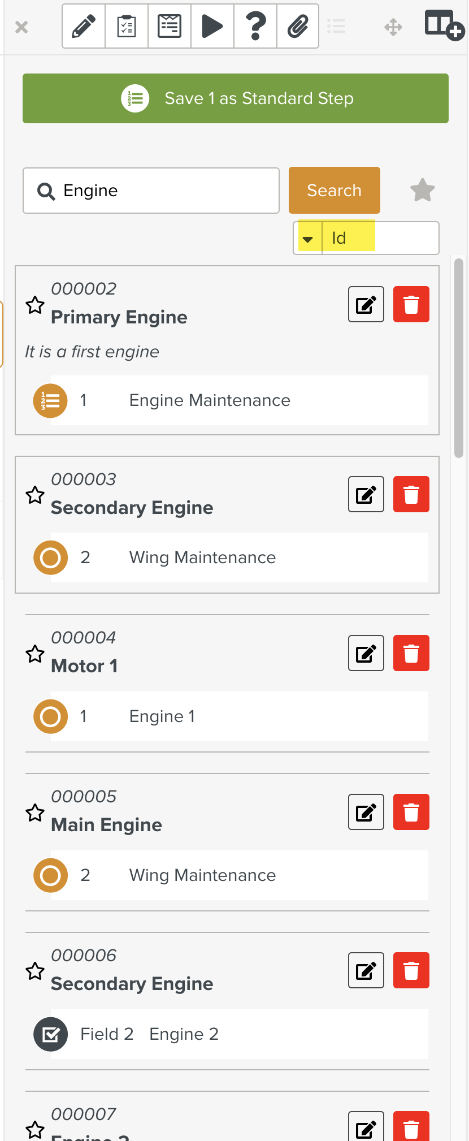
Task: Click Save 1 as Standard Step button
Action: [236, 98]
